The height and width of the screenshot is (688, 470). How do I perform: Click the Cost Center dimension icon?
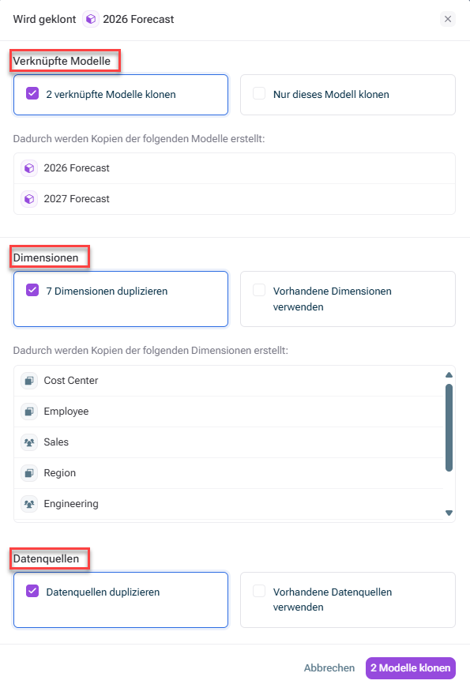(x=29, y=381)
